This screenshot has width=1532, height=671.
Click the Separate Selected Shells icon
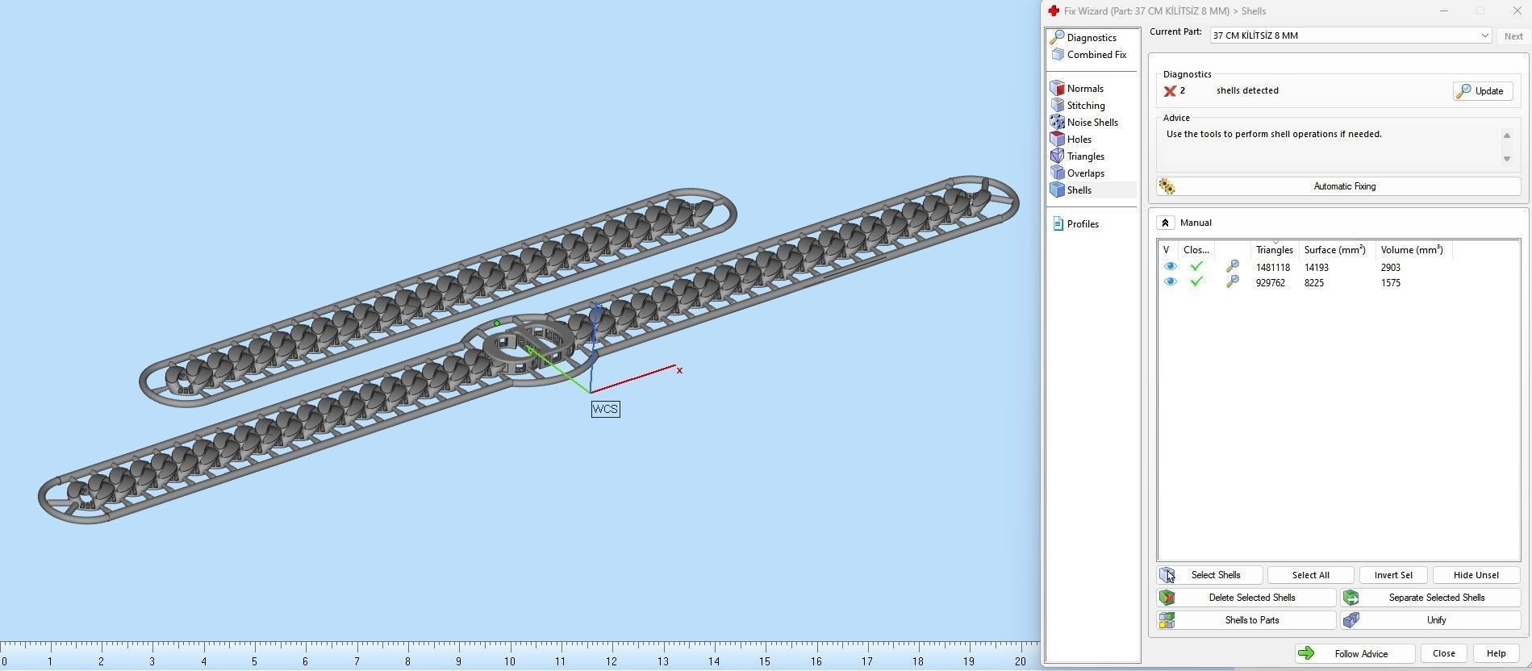pos(1351,598)
